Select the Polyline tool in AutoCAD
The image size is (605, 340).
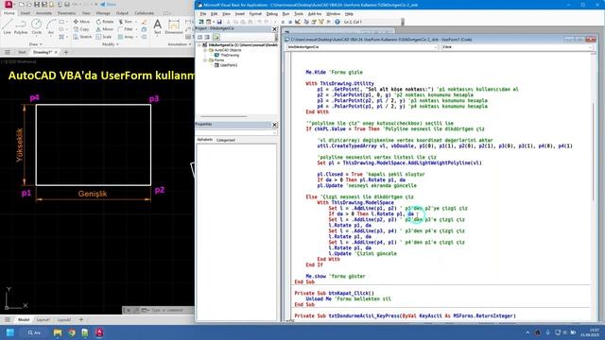pyautogui.click(x=21, y=26)
